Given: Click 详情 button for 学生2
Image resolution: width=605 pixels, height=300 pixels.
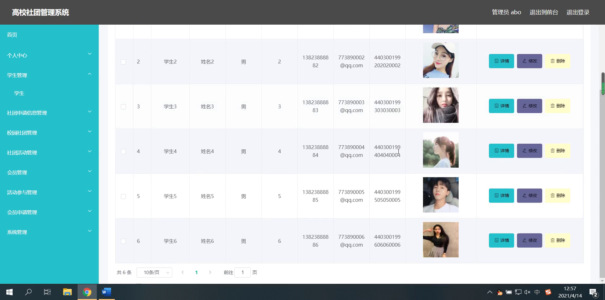Looking at the screenshot, I should tap(502, 61).
